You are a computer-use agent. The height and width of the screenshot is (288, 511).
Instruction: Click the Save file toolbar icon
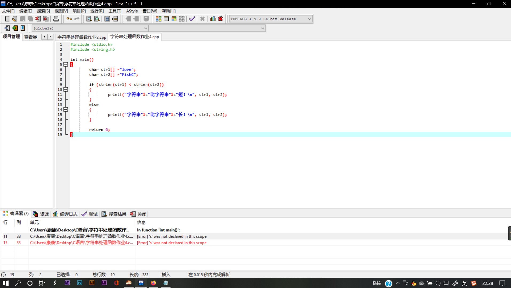[23, 19]
